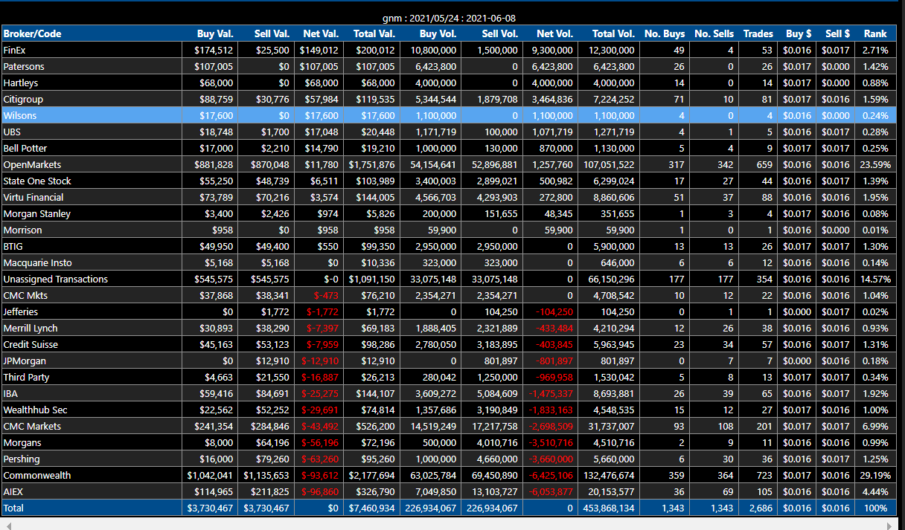This screenshot has height=530, width=905.
Task: Select the AIEX broker name
Action: coord(13,491)
